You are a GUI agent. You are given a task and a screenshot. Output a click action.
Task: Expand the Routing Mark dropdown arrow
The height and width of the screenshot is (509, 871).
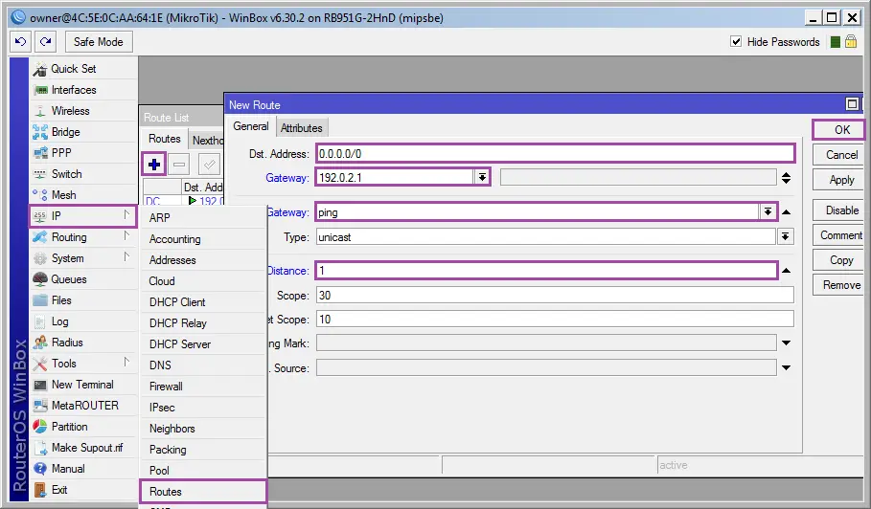pos(786,343)
